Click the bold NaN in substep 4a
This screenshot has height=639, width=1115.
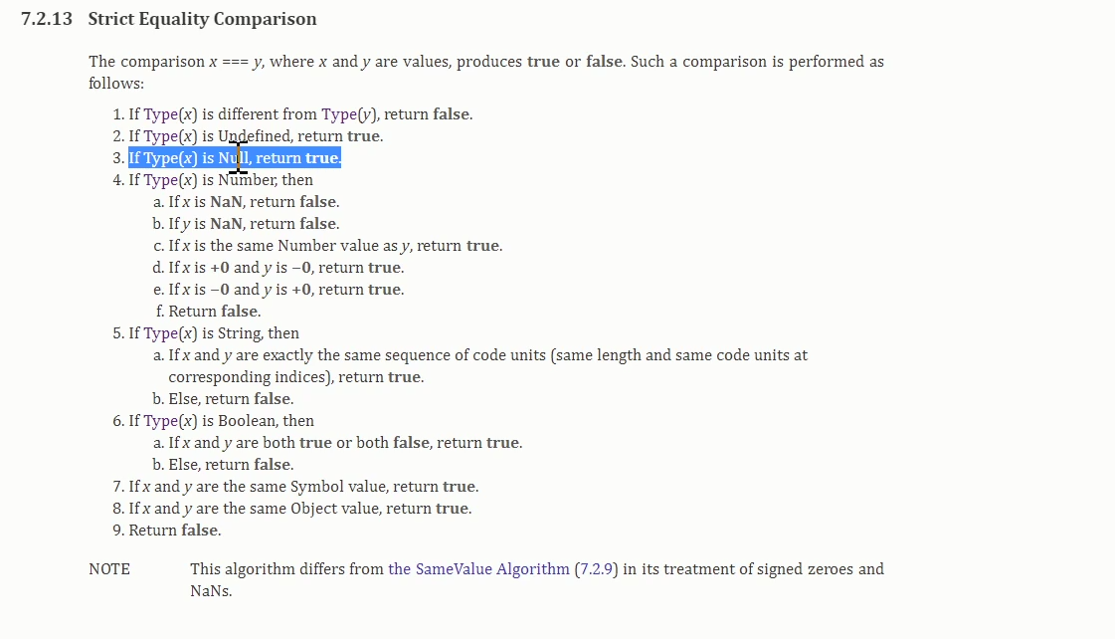click(228, 202)
